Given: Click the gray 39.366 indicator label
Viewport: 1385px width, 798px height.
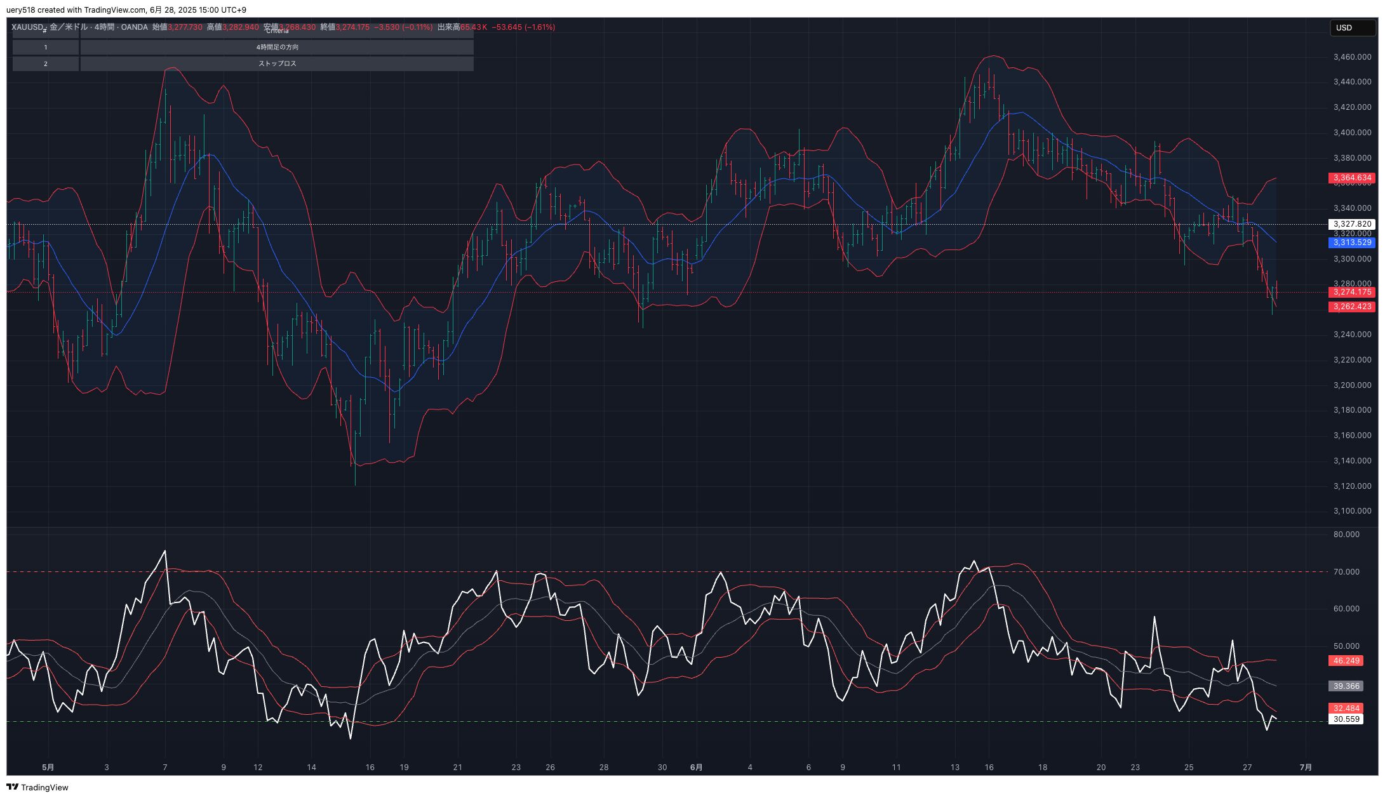Looking at the screenshot, I should click(x=1346, y=686).
